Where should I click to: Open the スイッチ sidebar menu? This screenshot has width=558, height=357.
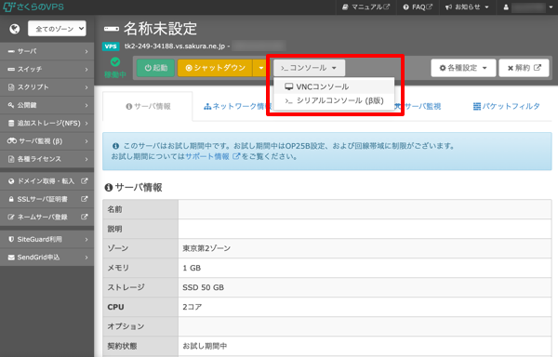pos(47,70)
